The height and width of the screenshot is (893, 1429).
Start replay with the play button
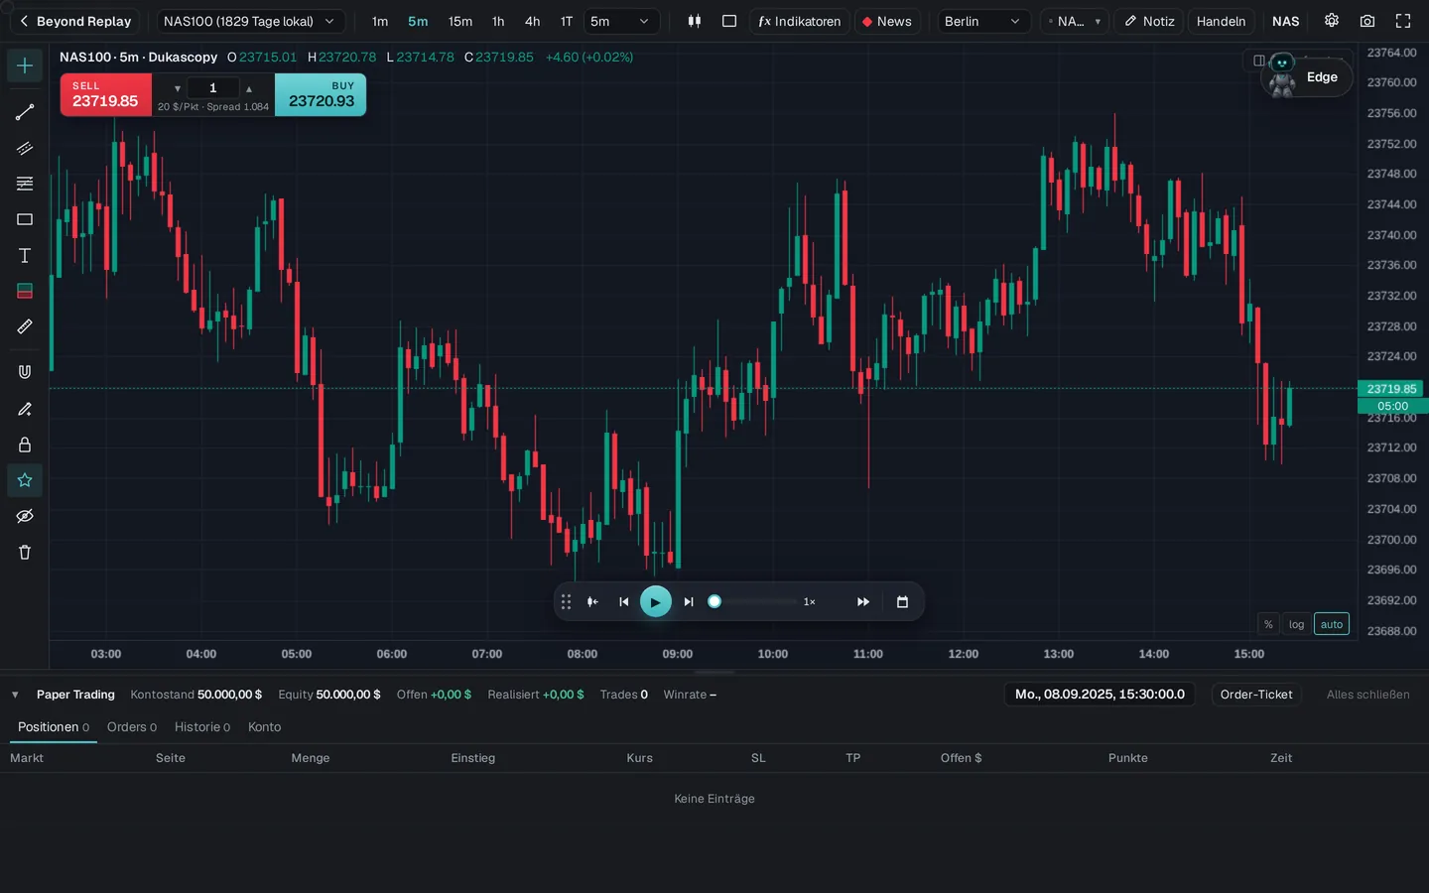(656, 601)
